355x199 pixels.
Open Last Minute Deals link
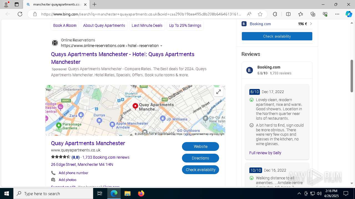tap(147, 25)
